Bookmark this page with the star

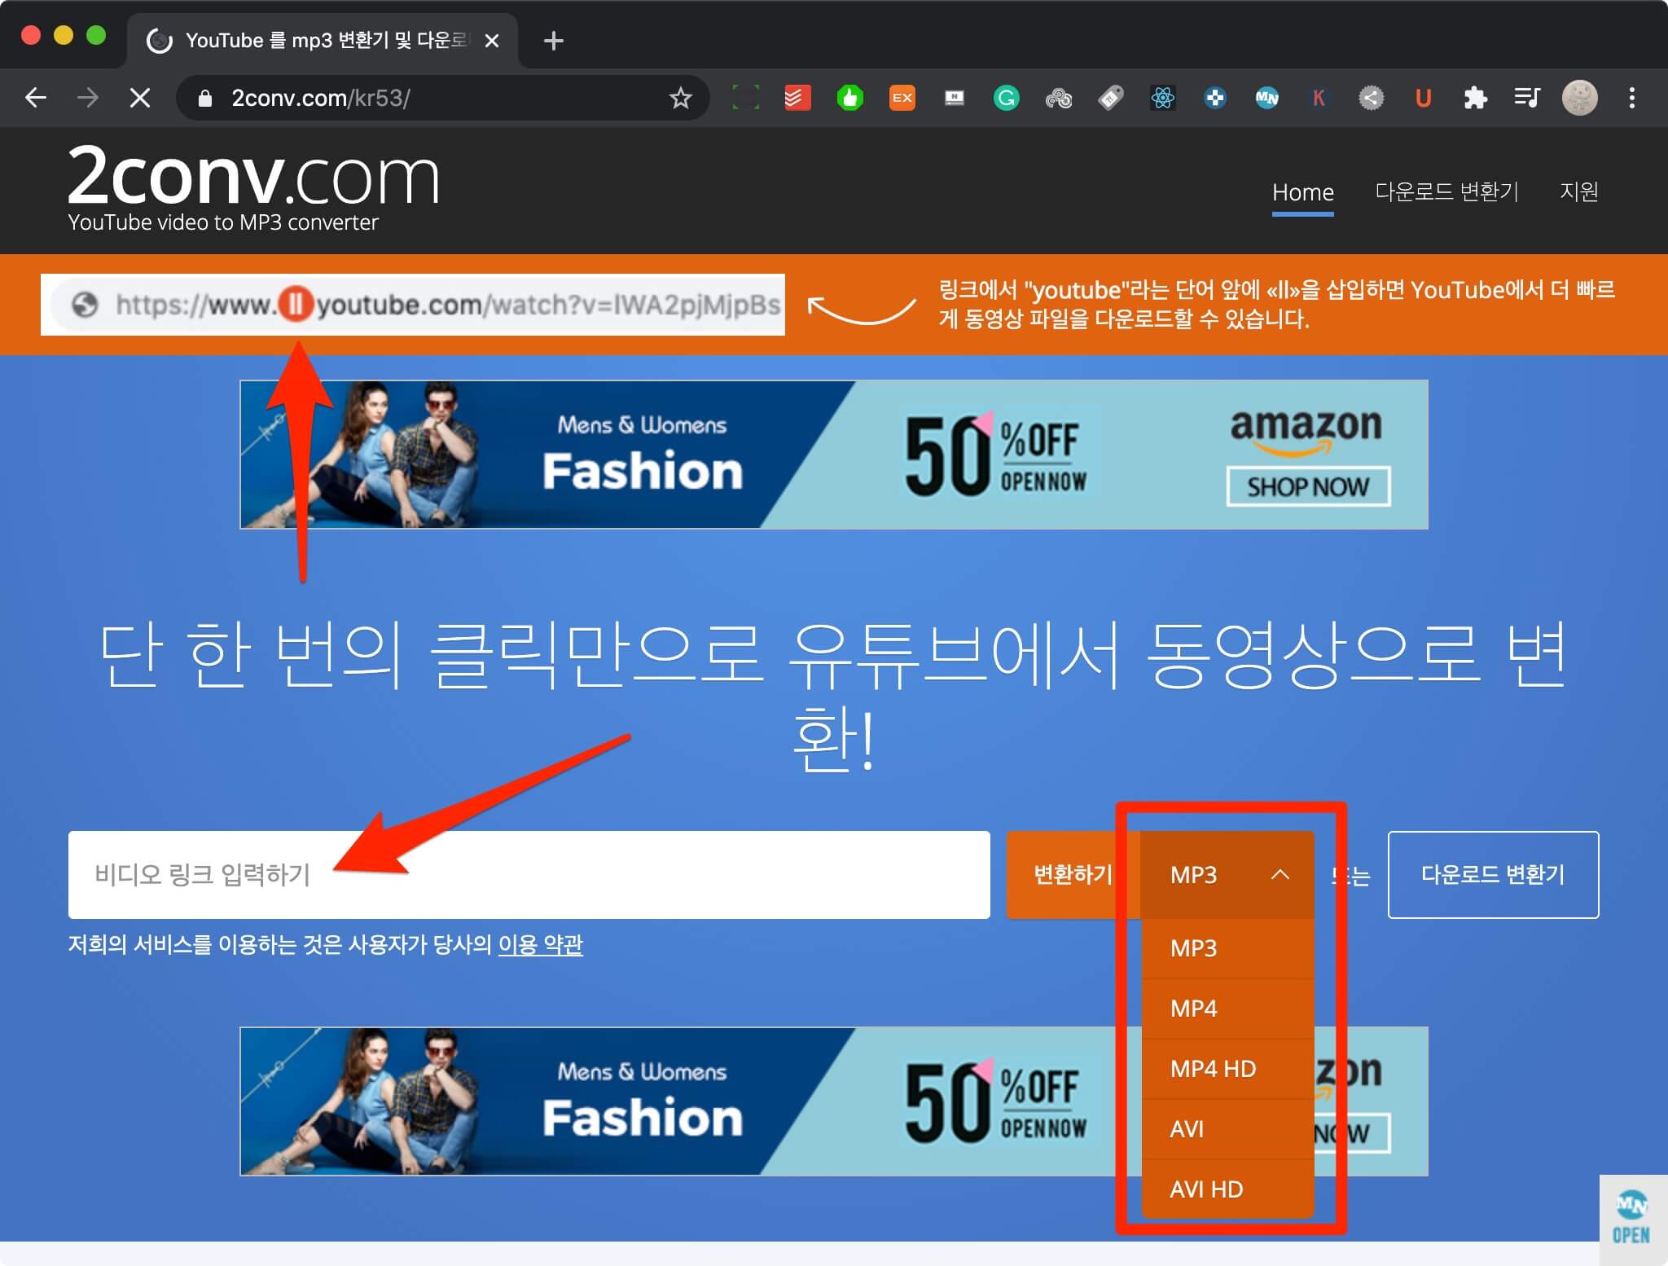[680, 99]
